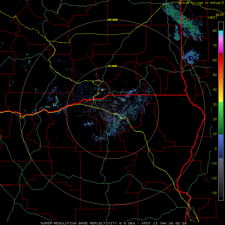
Task: Click the -20 value on dBZ scale
Action: pyautogui.click(x=214, y=178)
